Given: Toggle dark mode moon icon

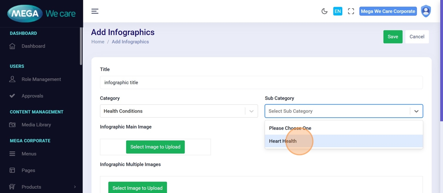Looking at the screenshot, I should (324, 11).
